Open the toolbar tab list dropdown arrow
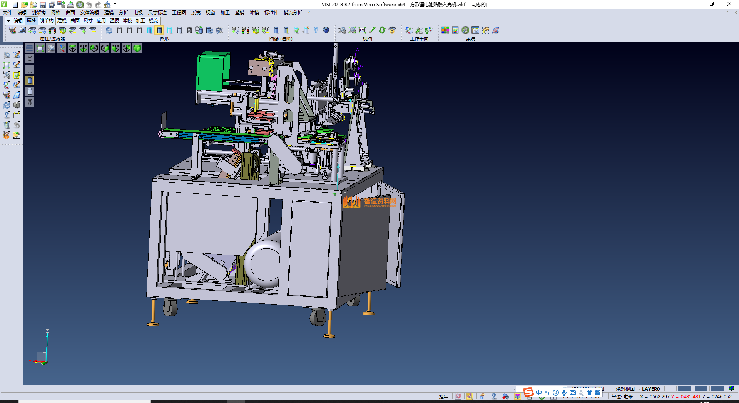Viewport: 739px width, 403px height. (x=8, y=21)
